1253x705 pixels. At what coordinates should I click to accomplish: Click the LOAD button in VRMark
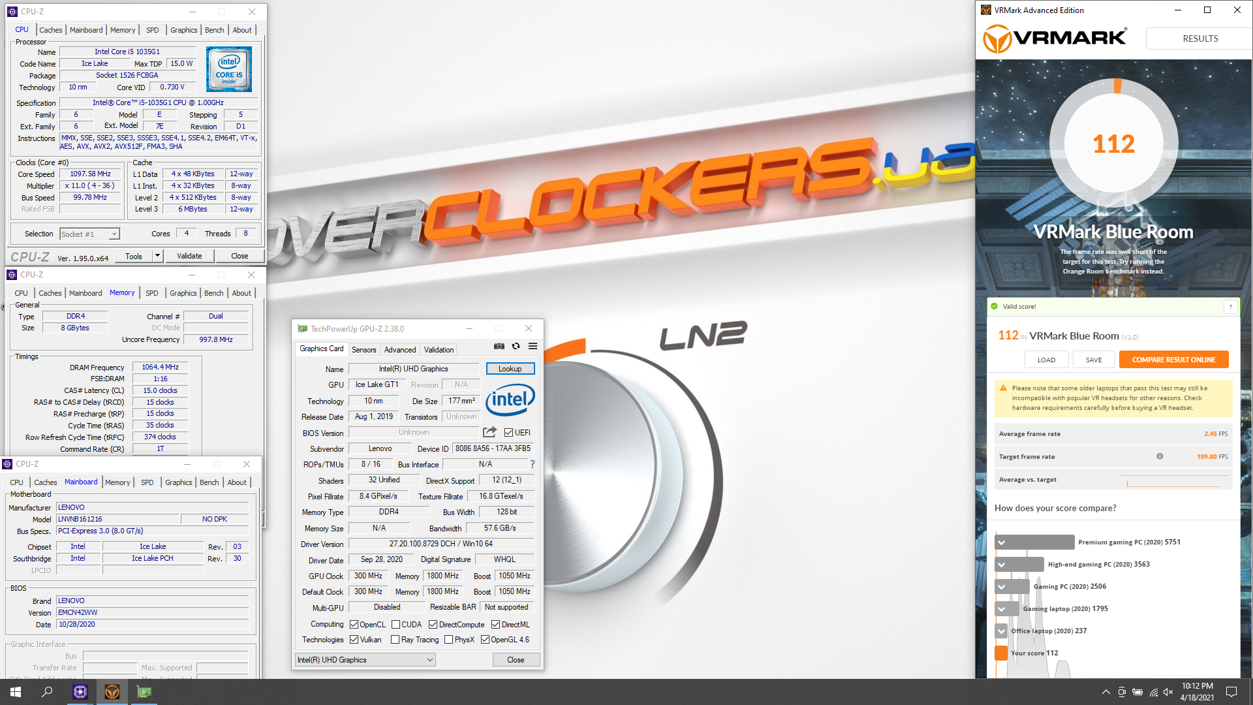1046,360
